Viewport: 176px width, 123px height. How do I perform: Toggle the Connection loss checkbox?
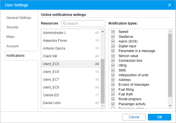(x=113, y=61)
